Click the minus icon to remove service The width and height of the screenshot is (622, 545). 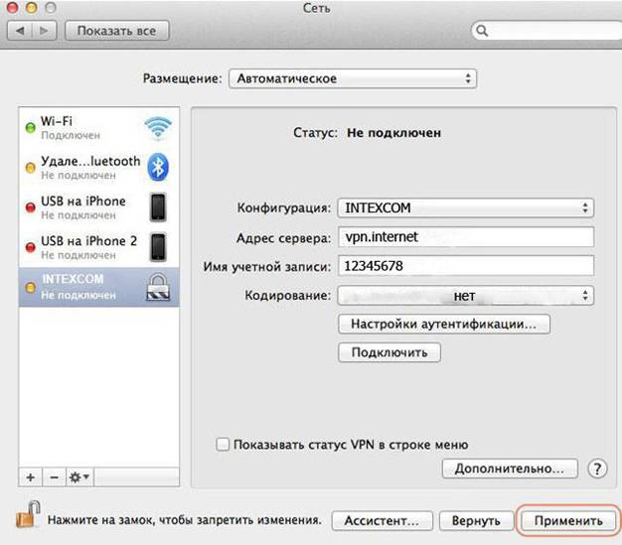pos(53,477)
